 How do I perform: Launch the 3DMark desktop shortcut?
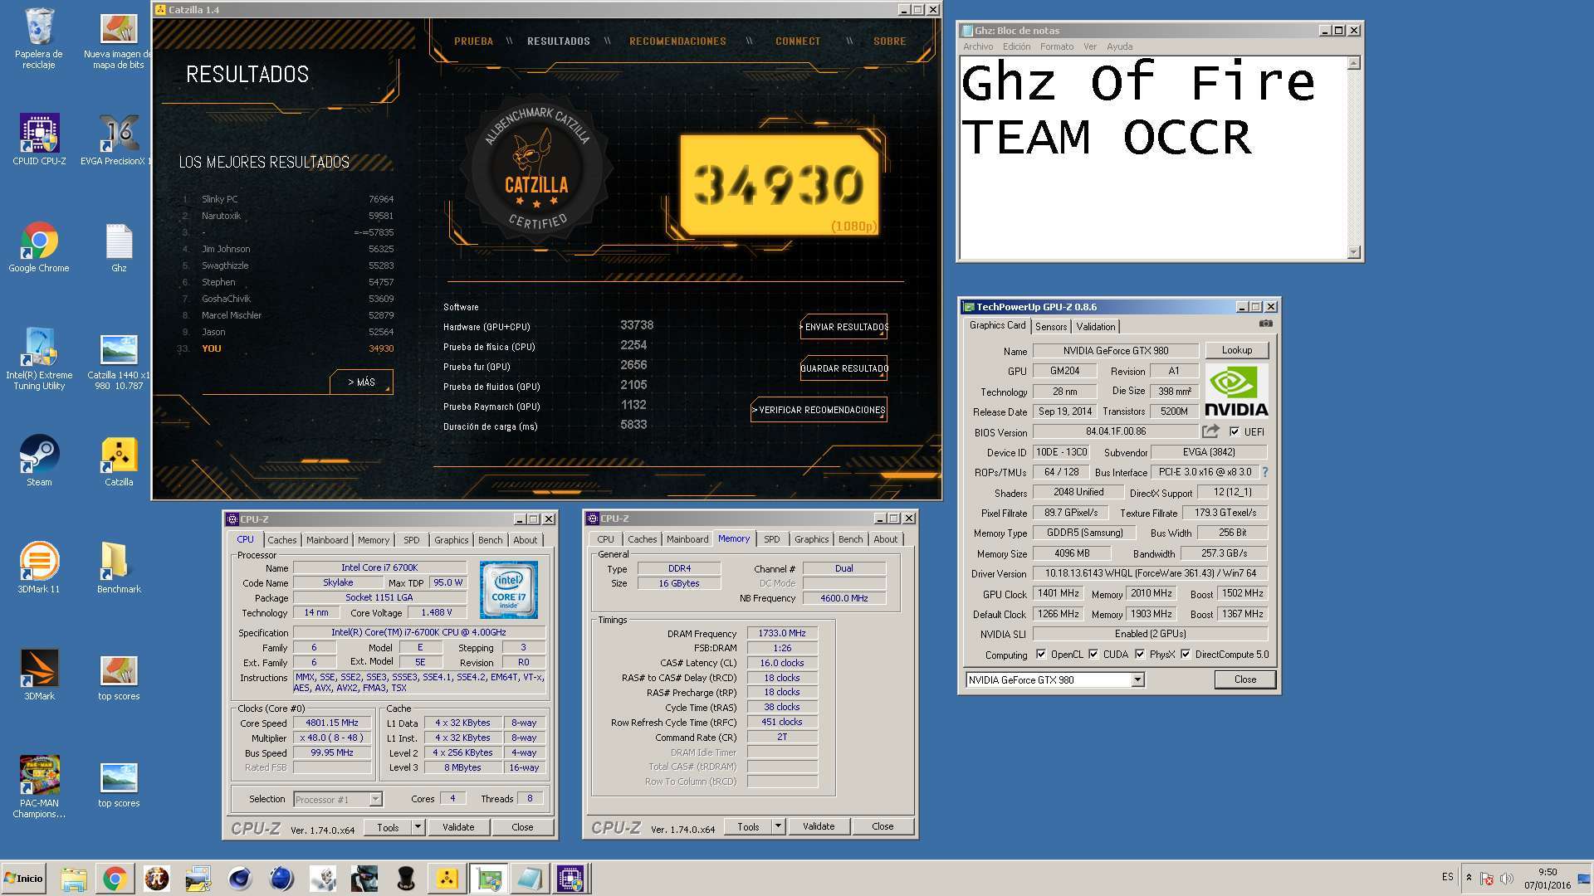(39, 674)
